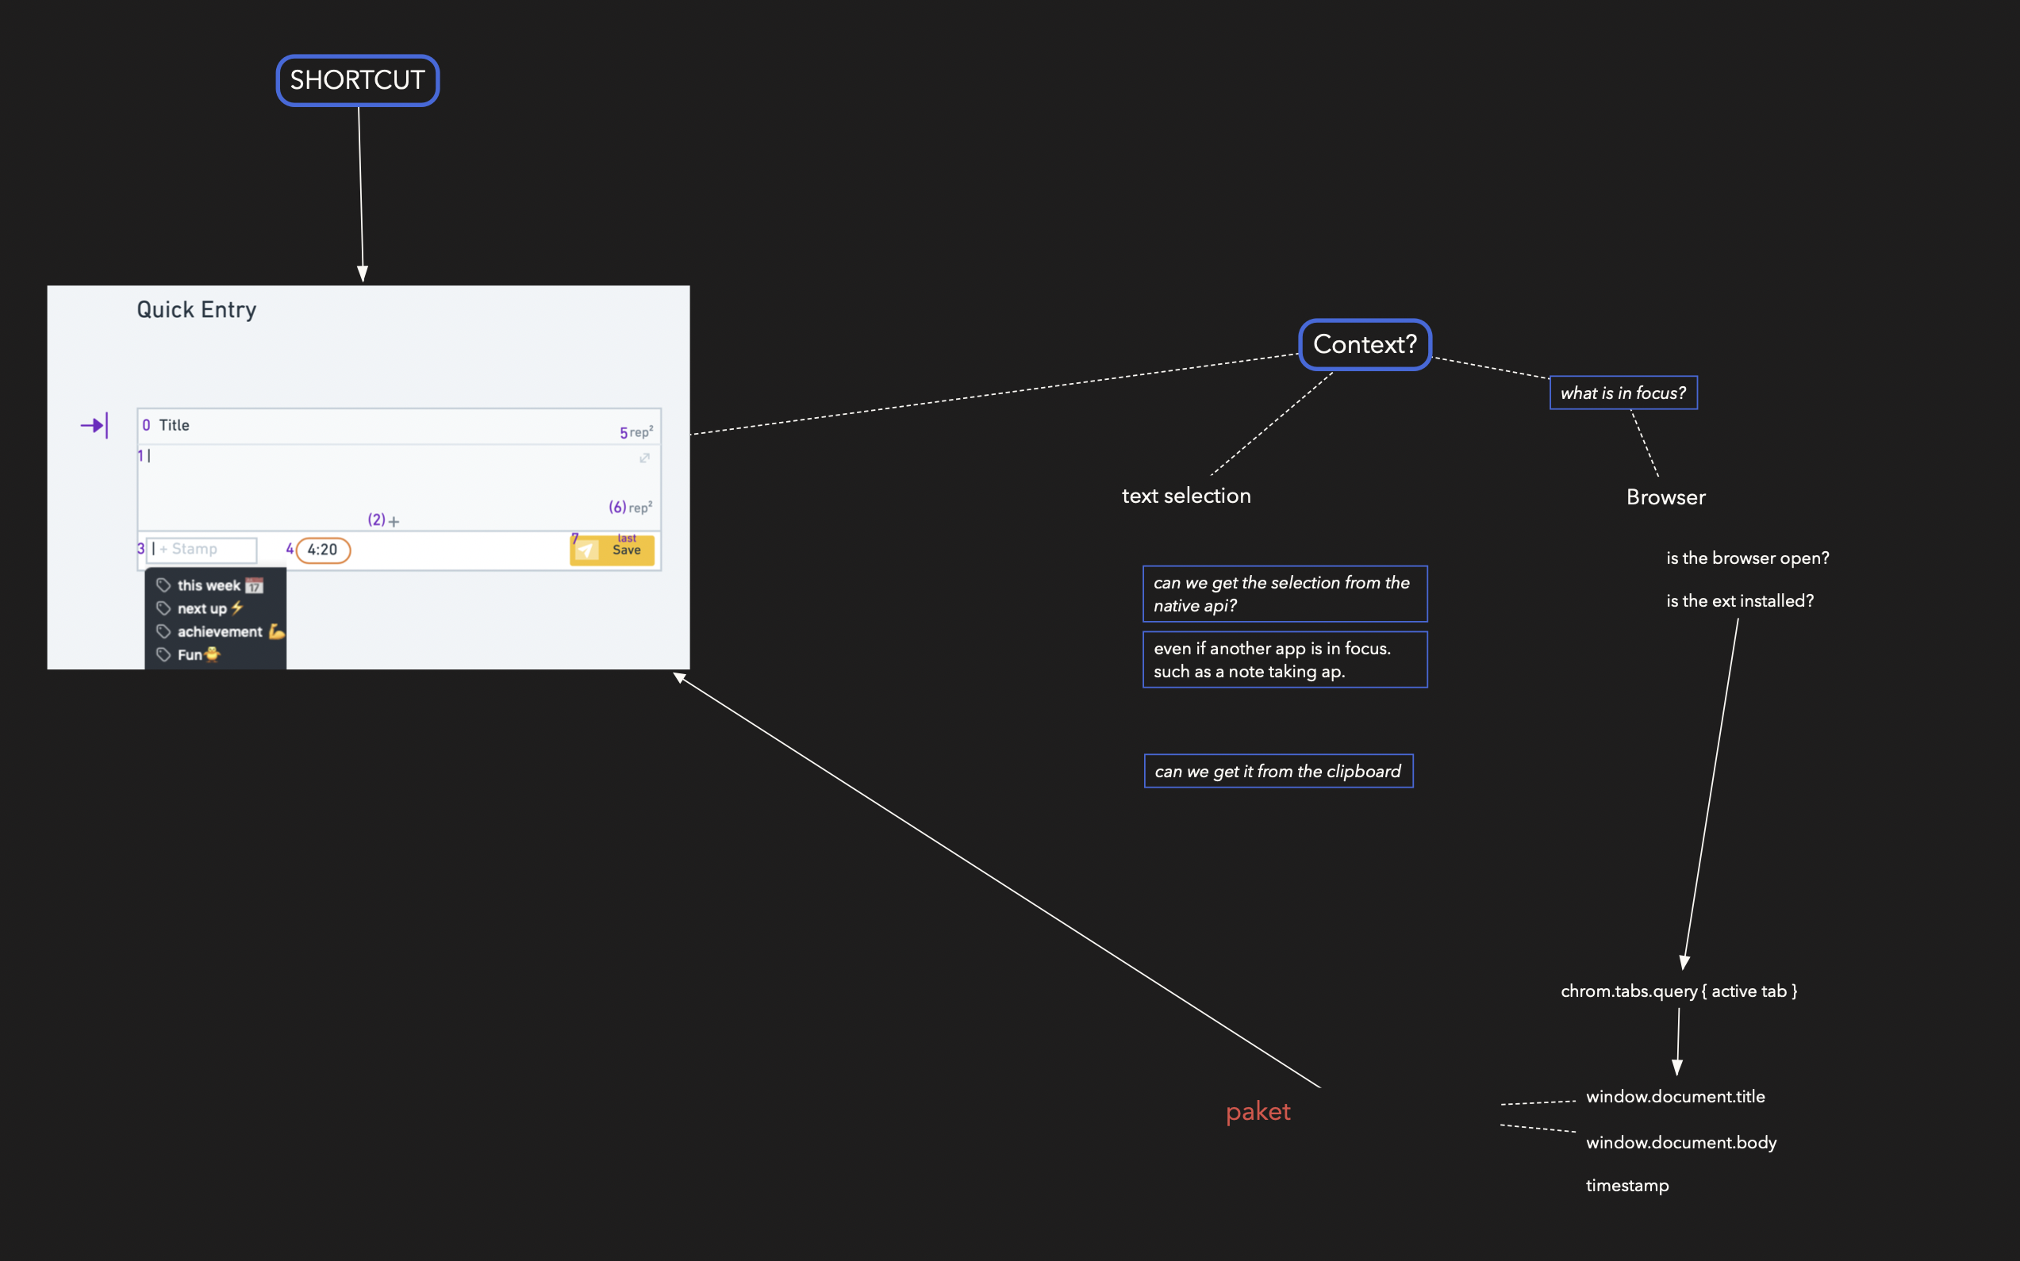The height and width of the screenshot is (1261, 2020).
Task: Focus the + Stamp input field
Action: coord(202,550)
